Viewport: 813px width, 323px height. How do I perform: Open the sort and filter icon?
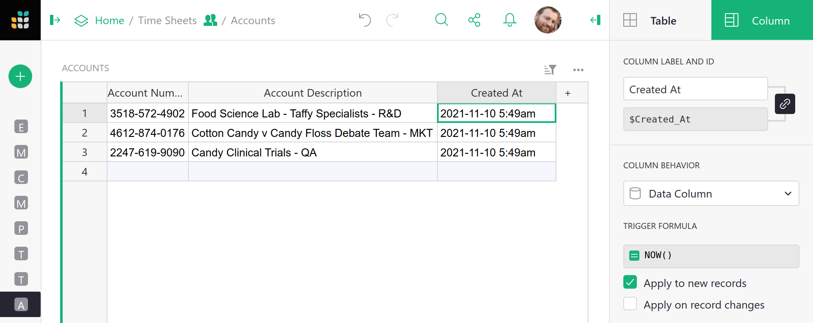(550, 70)
